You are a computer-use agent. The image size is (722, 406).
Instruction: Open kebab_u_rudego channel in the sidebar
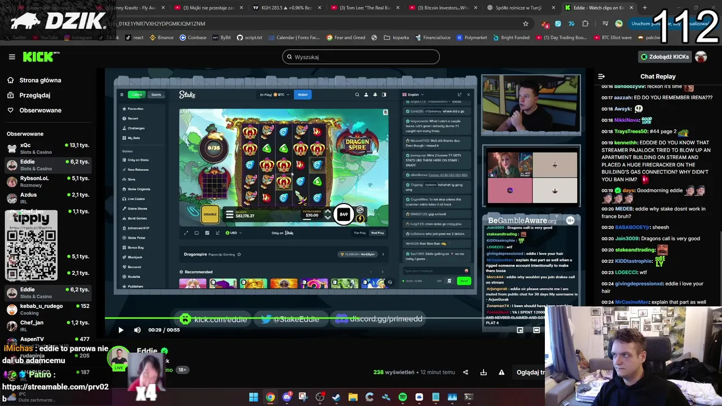48,309
